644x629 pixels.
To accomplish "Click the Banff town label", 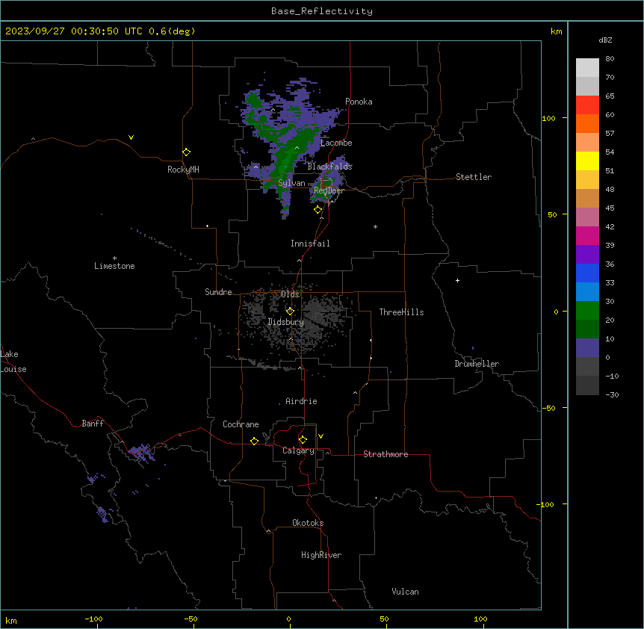I will coord(93,424).
